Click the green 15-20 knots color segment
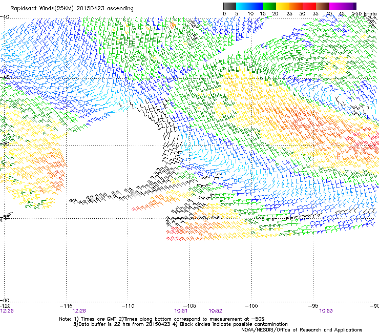 pyautogui.click(x=269, y=6)
